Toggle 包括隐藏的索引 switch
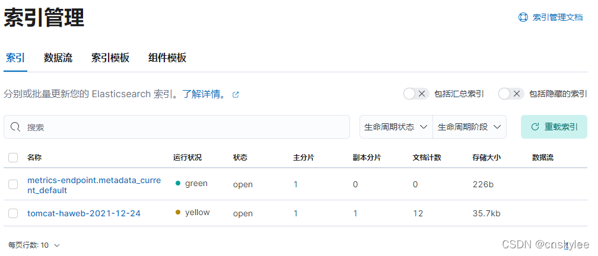 click(x=511, y=94)
